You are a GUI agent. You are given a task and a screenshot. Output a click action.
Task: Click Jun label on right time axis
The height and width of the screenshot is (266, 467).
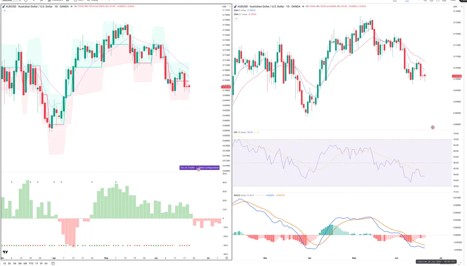[x=397, y=258]
